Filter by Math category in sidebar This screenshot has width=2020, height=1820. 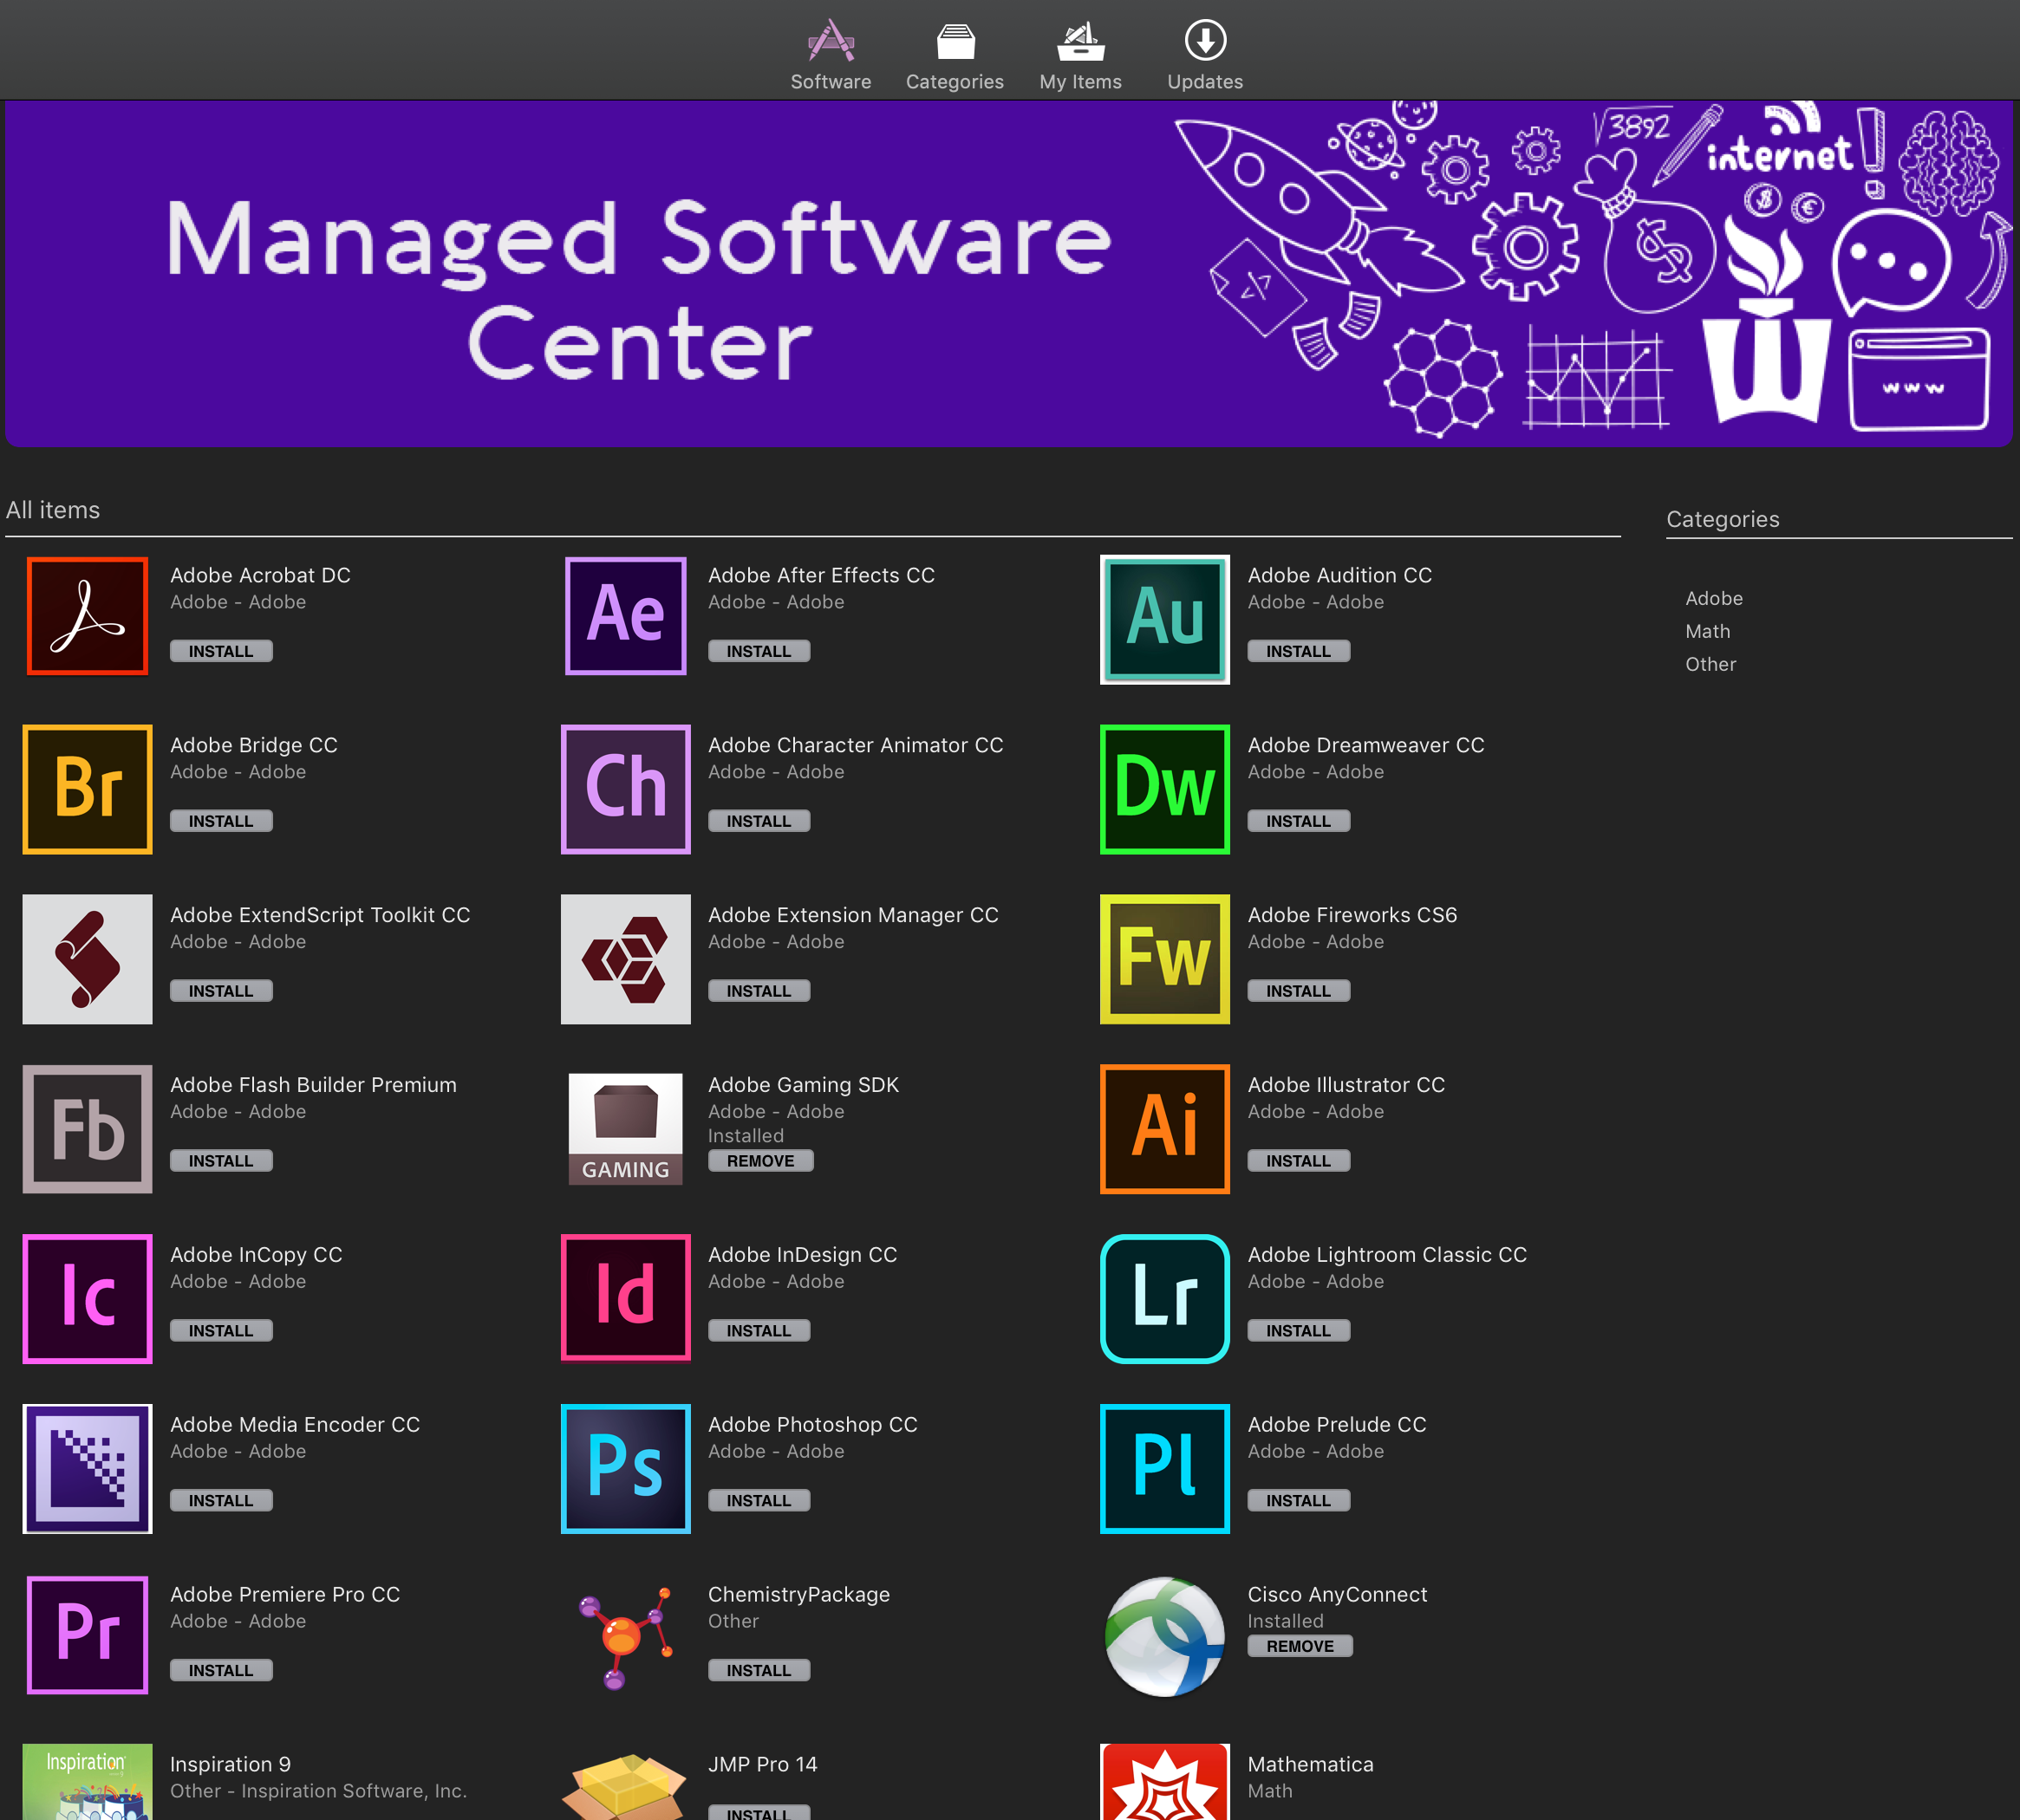tap(1706, 631)
